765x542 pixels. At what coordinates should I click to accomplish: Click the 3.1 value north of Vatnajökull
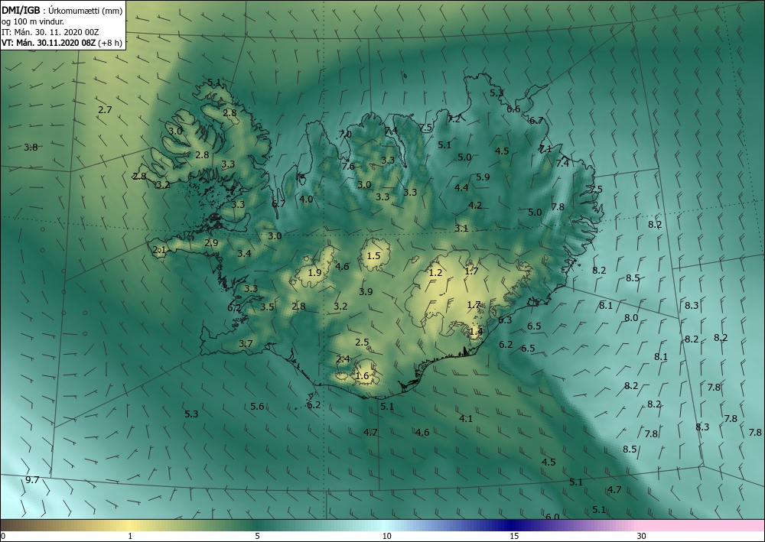pyautogui.click(x=461, y=228)
